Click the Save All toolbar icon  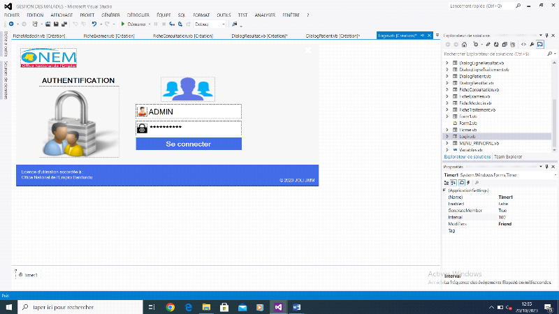coord(64,24)
